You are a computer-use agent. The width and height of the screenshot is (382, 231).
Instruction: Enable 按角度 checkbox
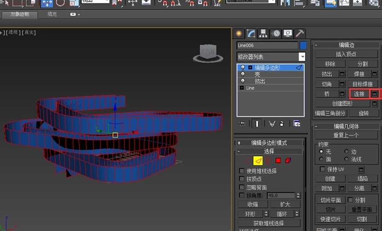coord(242,195)
